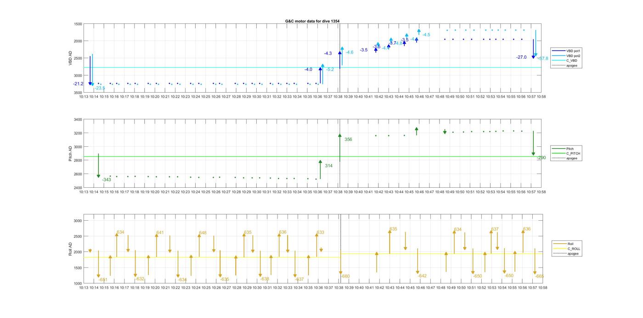Click the Roll legend entry
The image size is (643, 318).
(x=570, y=244)
